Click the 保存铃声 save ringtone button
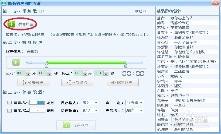The width and height of the screenshot is (221, 134). click(76, 125)
